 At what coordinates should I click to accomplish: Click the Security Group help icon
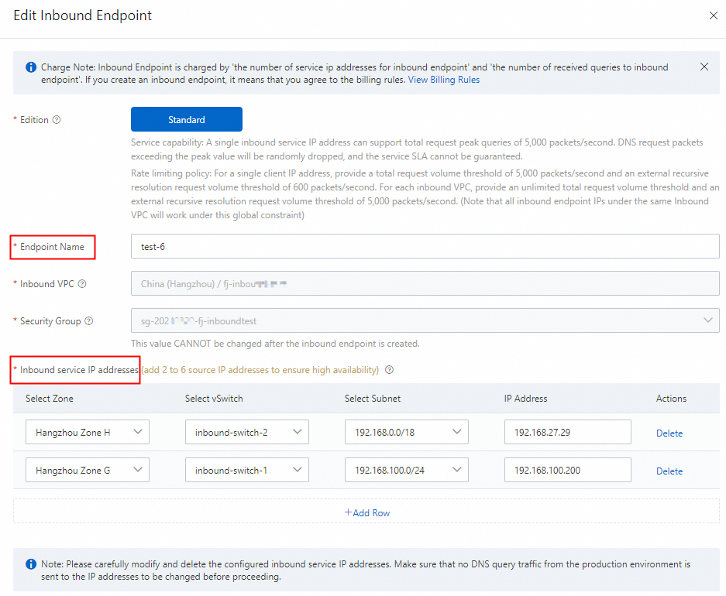pos(89,321)
